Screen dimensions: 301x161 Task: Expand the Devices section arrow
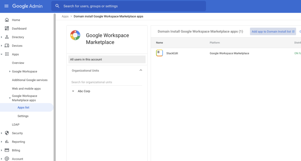tap(1, 46)
